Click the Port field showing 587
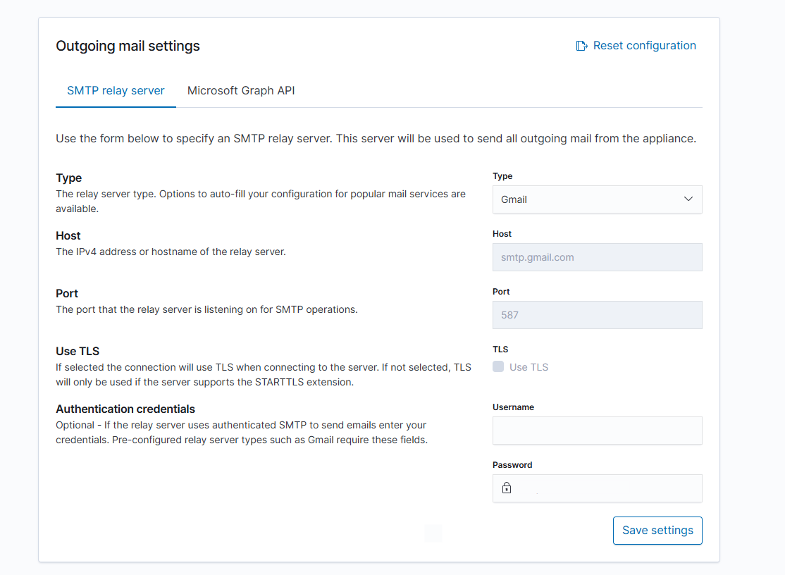 tap(598, 315)
